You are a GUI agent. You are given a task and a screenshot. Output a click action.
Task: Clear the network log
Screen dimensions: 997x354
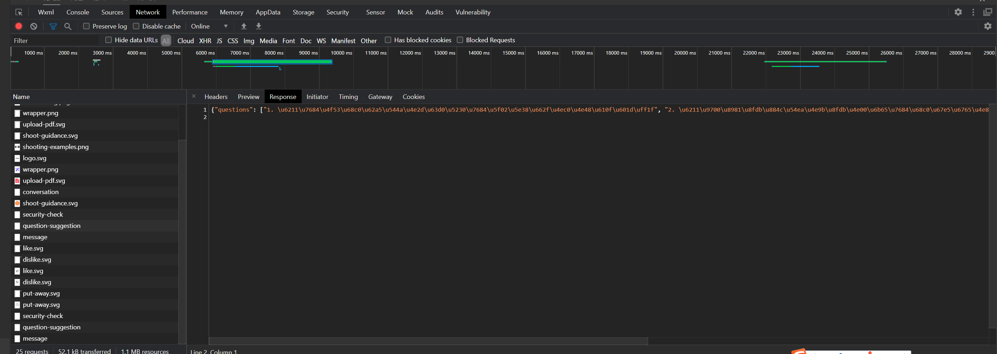coord(34,26)
